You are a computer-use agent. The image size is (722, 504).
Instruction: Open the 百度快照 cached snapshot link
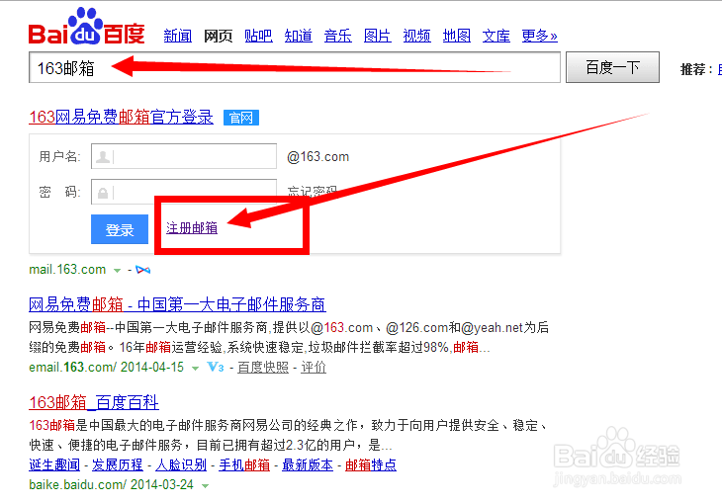(263, 368)
